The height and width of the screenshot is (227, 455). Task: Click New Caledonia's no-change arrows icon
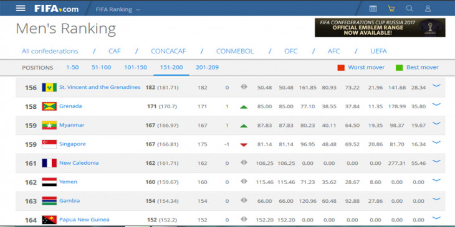[244, 162]
